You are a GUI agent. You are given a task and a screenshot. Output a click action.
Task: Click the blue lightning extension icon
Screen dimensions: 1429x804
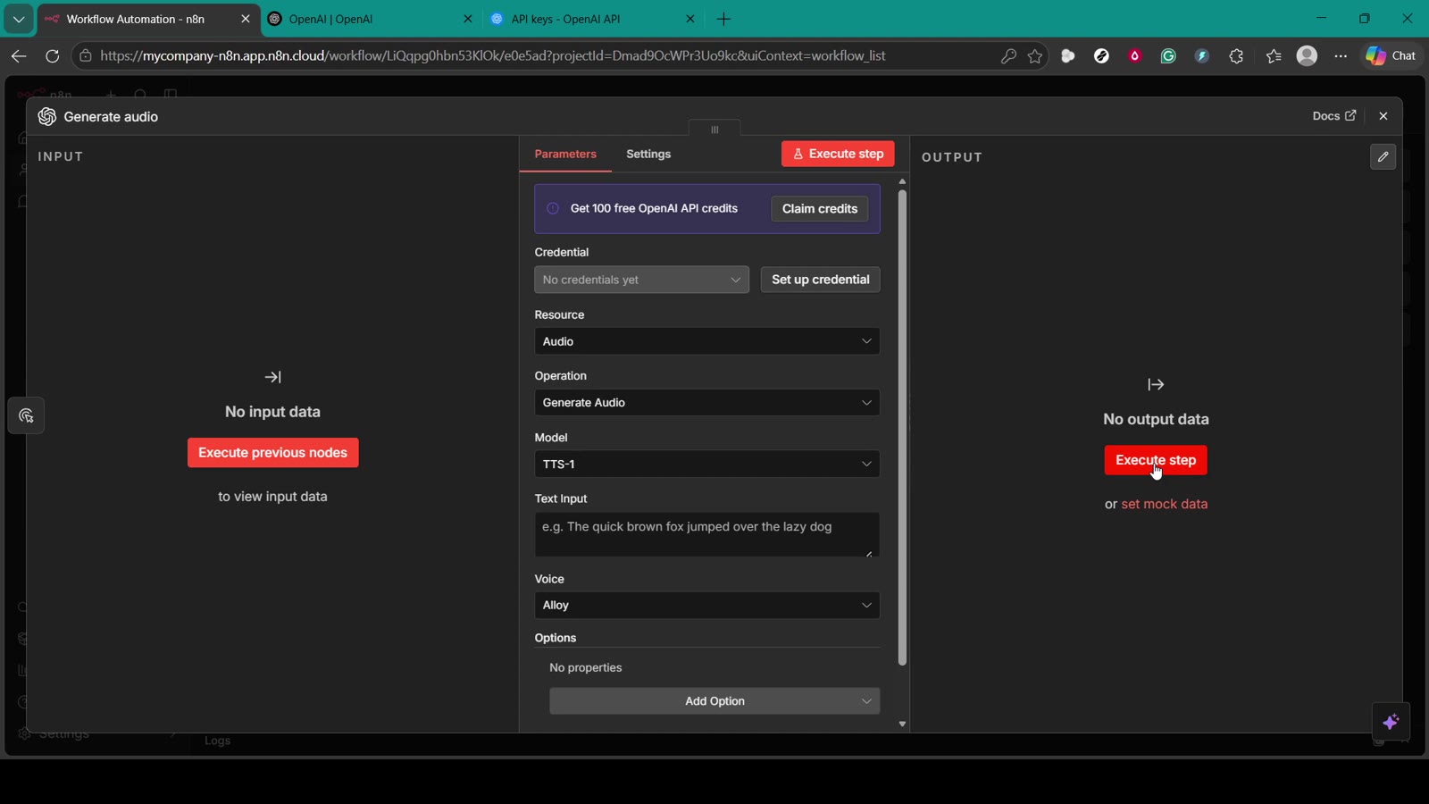1202,56
